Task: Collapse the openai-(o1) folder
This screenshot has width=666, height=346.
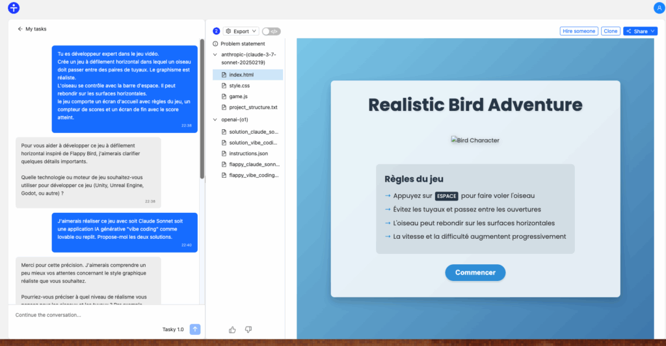Action: click(216, 120)
